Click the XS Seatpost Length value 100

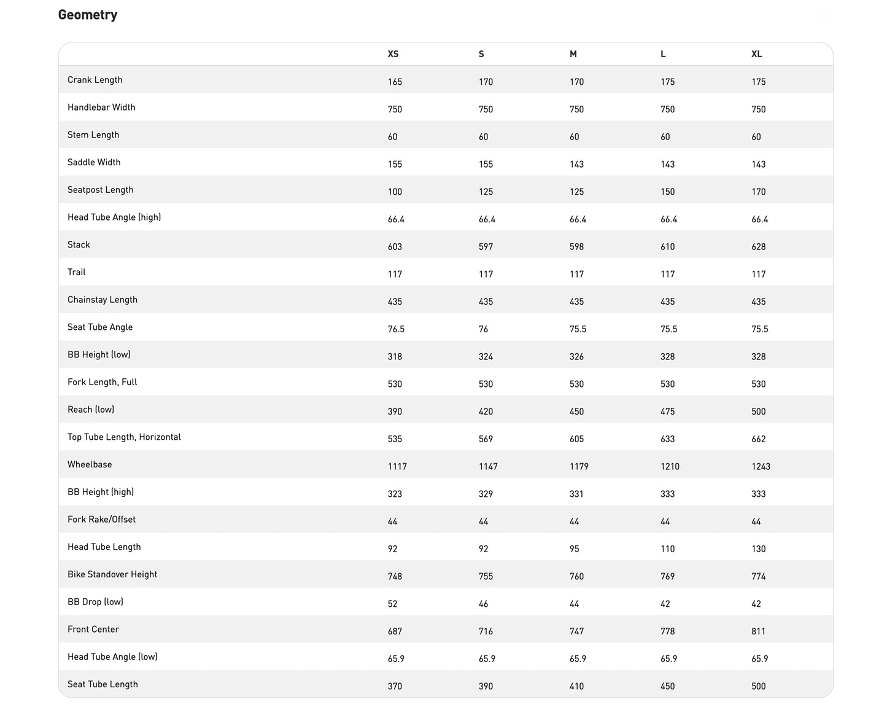point(395,192)
